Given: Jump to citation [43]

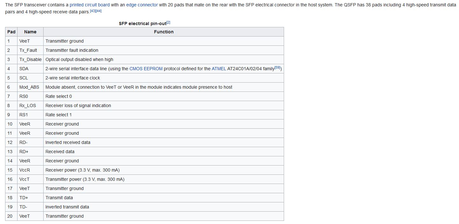Looking at the screenshot, I should click(93, 11).
